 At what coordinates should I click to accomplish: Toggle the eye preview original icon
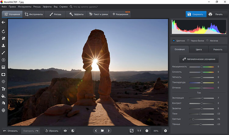coord(65,131)
